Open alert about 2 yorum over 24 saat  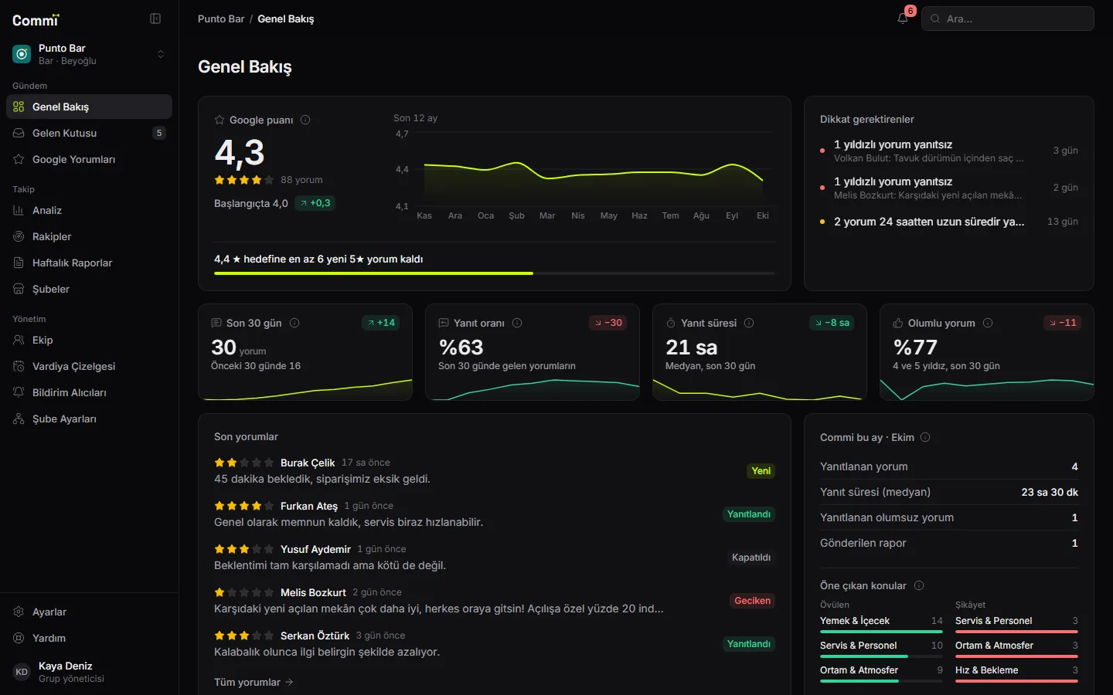coord(949,222)
